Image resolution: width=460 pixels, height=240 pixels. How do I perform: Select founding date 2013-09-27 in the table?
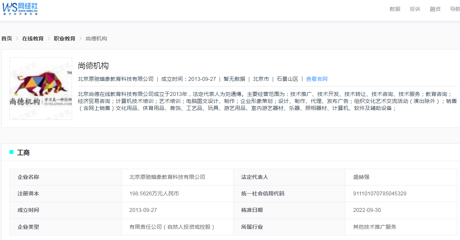[x=143, y=210]
